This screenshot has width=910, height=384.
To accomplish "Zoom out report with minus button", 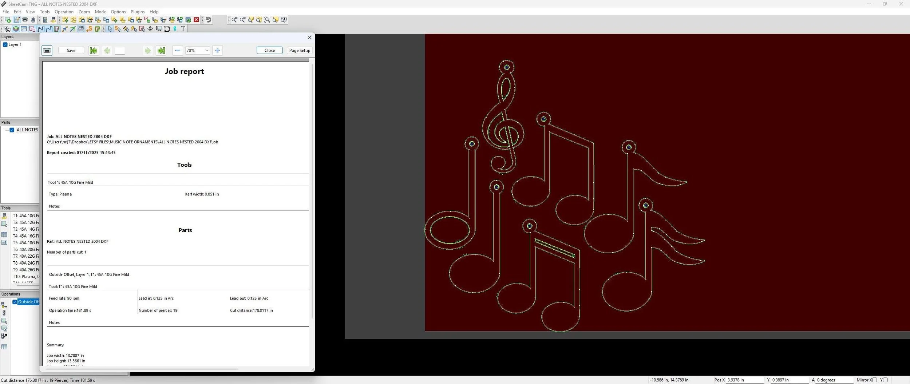I will click(x=178, y=51).
